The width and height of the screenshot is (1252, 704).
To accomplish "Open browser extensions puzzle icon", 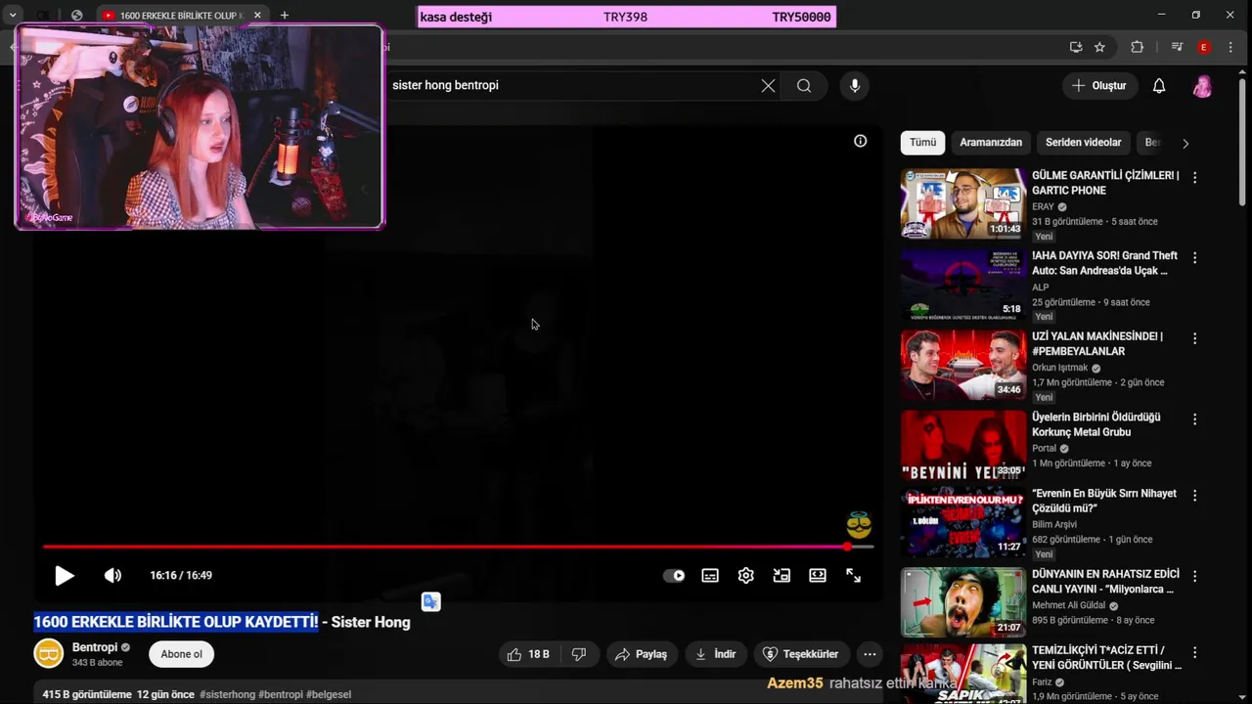I will point(1137,47).
